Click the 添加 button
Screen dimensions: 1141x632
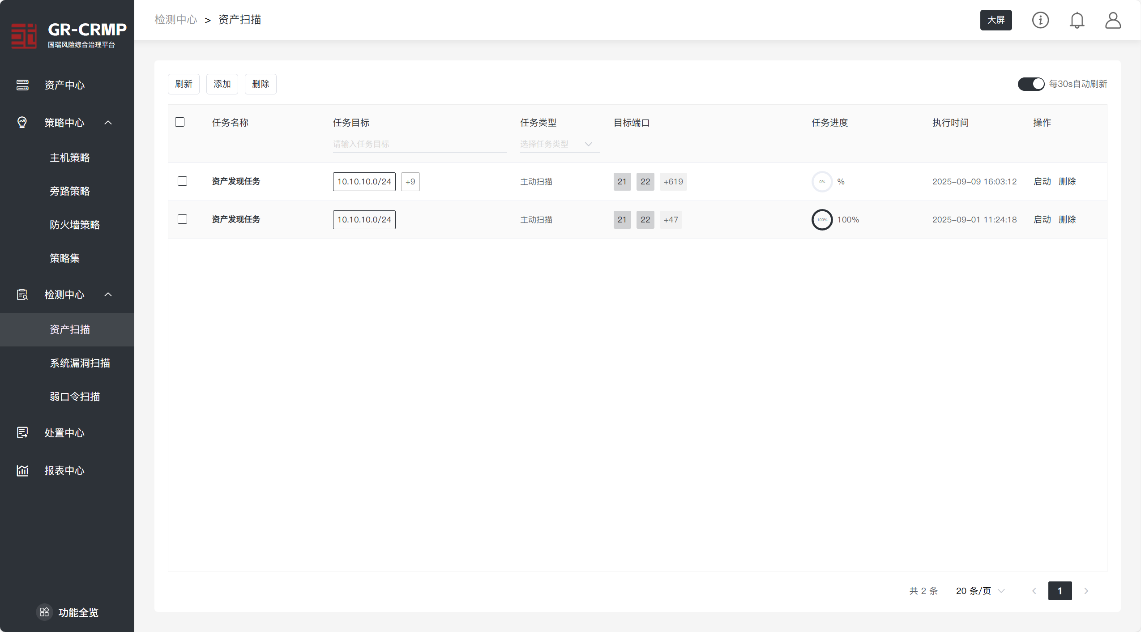pyautogui.click(x=222, y=84)
